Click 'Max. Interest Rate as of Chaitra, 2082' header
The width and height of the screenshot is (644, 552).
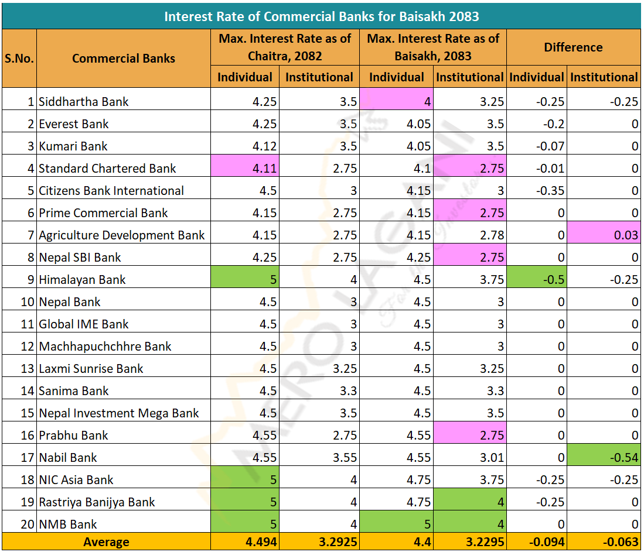[x=285, y=47]
